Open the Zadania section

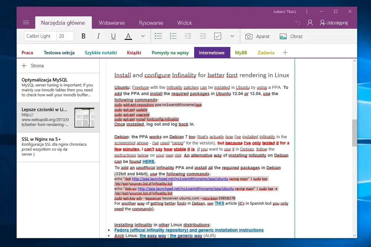tap(266, 52)
